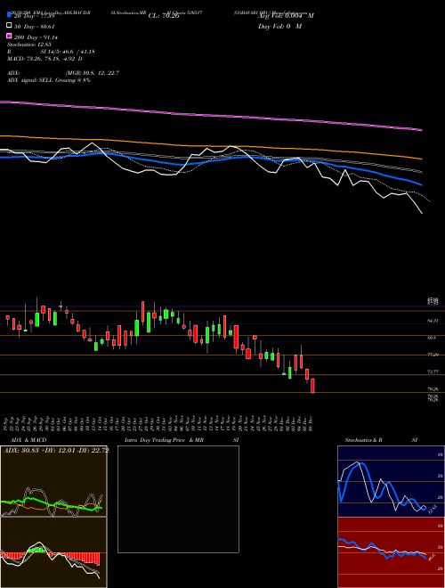Click the '(MGR) 30.8, 12, 22.7' ADX values
Image resolution: width=445 pixels, height=588 pixels.
click(93, 73)
